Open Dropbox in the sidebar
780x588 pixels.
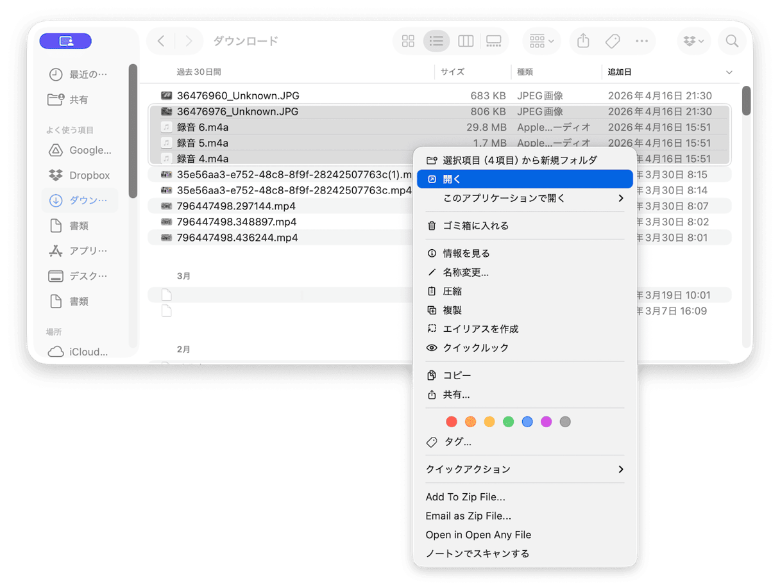[x=80, y=176]
